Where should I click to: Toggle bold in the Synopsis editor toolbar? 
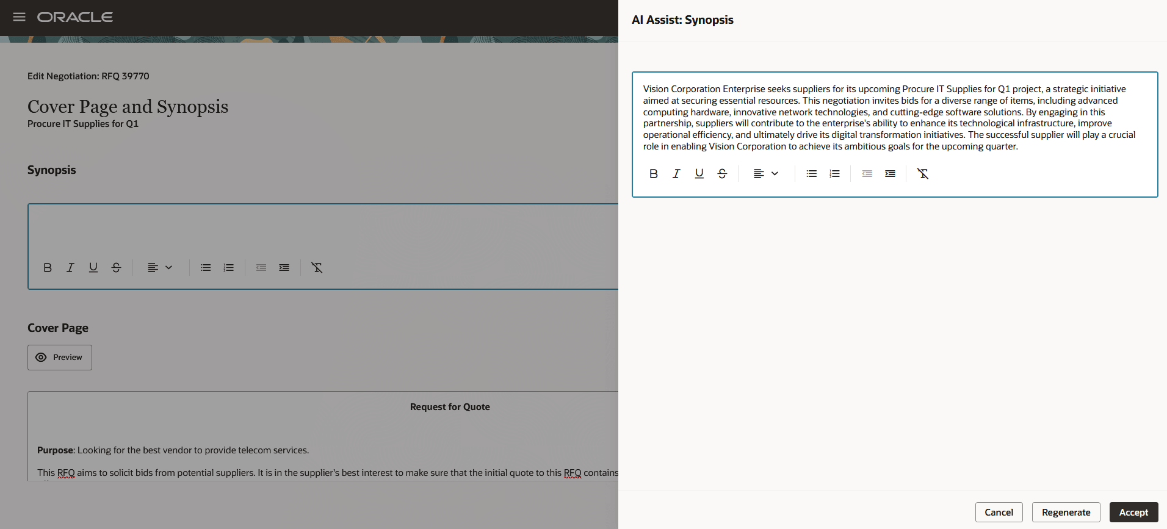[x=48, y=267]
